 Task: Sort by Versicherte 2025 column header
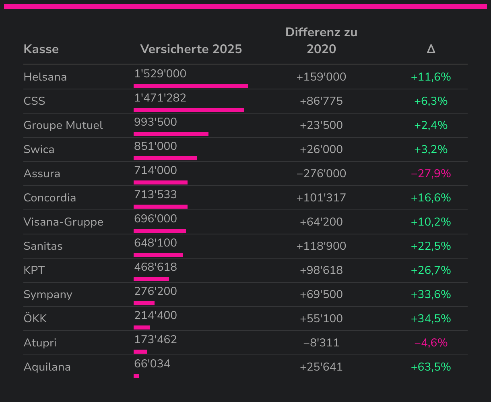(191, 49)
